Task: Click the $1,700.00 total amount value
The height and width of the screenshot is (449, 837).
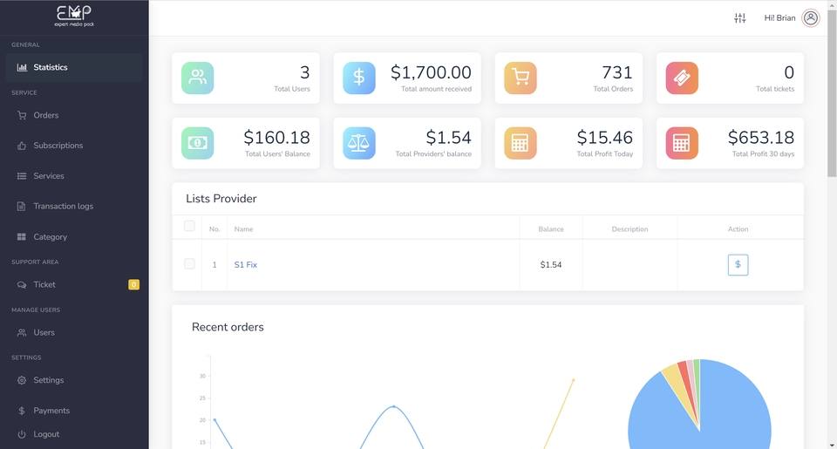Action: [431, 72]
